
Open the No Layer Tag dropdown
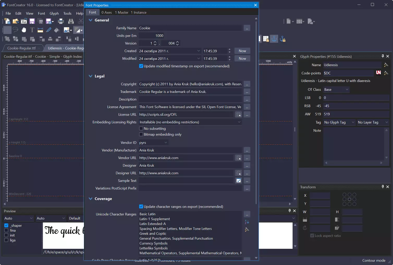coord(373,122)
